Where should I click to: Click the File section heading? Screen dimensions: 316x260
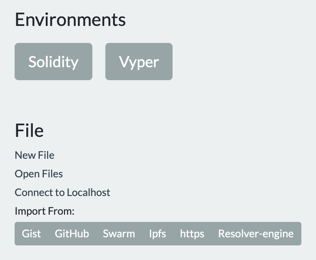coord(29,130)
